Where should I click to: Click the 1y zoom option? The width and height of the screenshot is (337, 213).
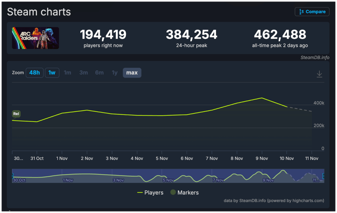115,73
